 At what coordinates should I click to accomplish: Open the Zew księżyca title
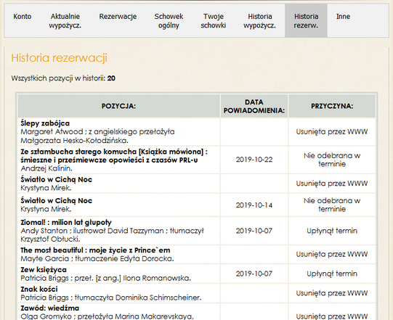pos(44,270)
